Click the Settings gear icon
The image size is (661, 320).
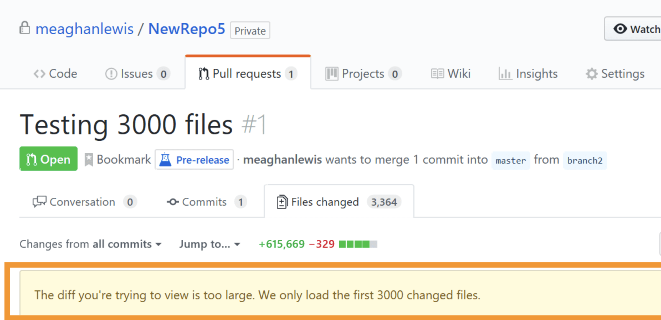click(591, 74)
